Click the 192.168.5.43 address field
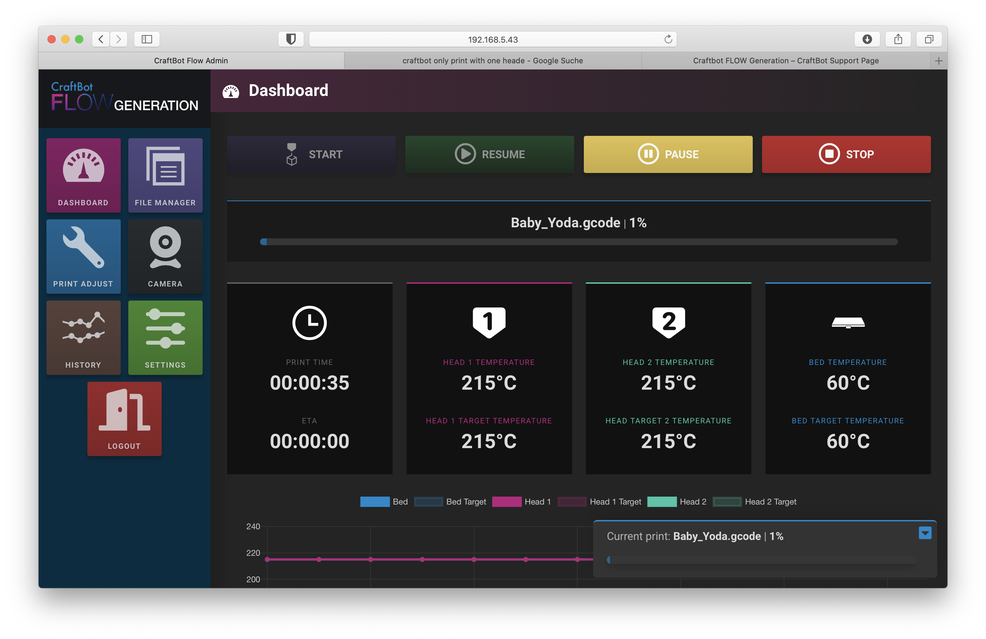The width and height of the screenshot is (986, 639). (493, 39)
